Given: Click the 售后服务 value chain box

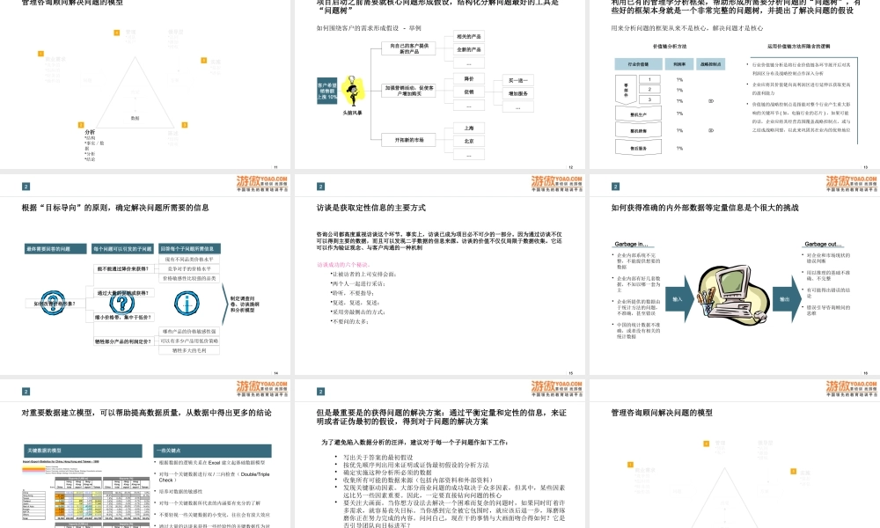Looking at the screenshot, I should (x=638, y=148).
